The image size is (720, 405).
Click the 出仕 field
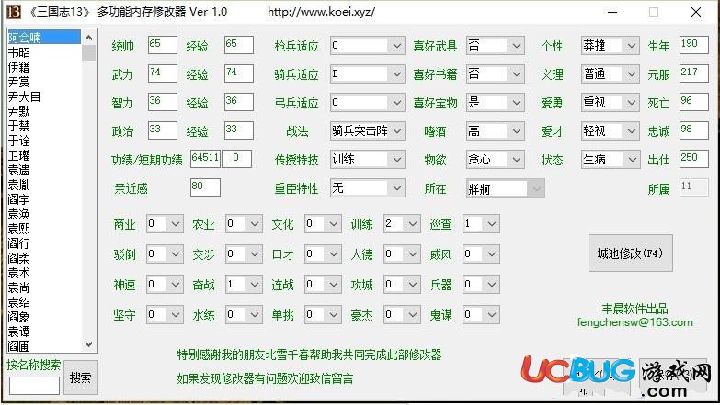(x=693, y=159)
